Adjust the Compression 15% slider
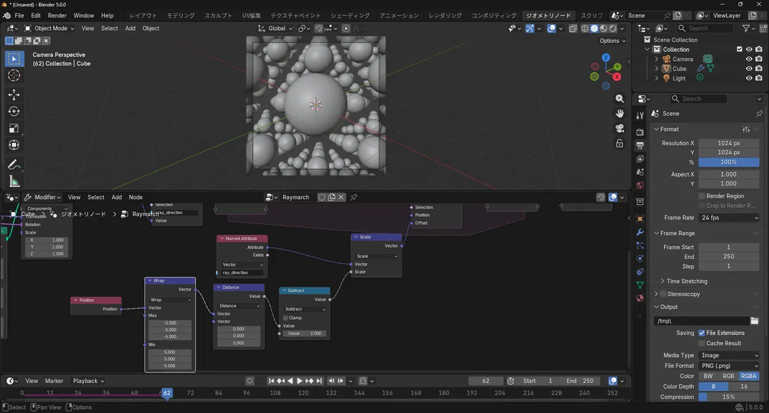769x413 pixels. point(729,397)
